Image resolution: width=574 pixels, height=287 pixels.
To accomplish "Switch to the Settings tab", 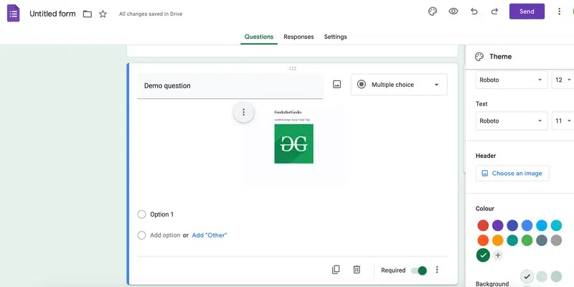I will [x=335, y=37].
